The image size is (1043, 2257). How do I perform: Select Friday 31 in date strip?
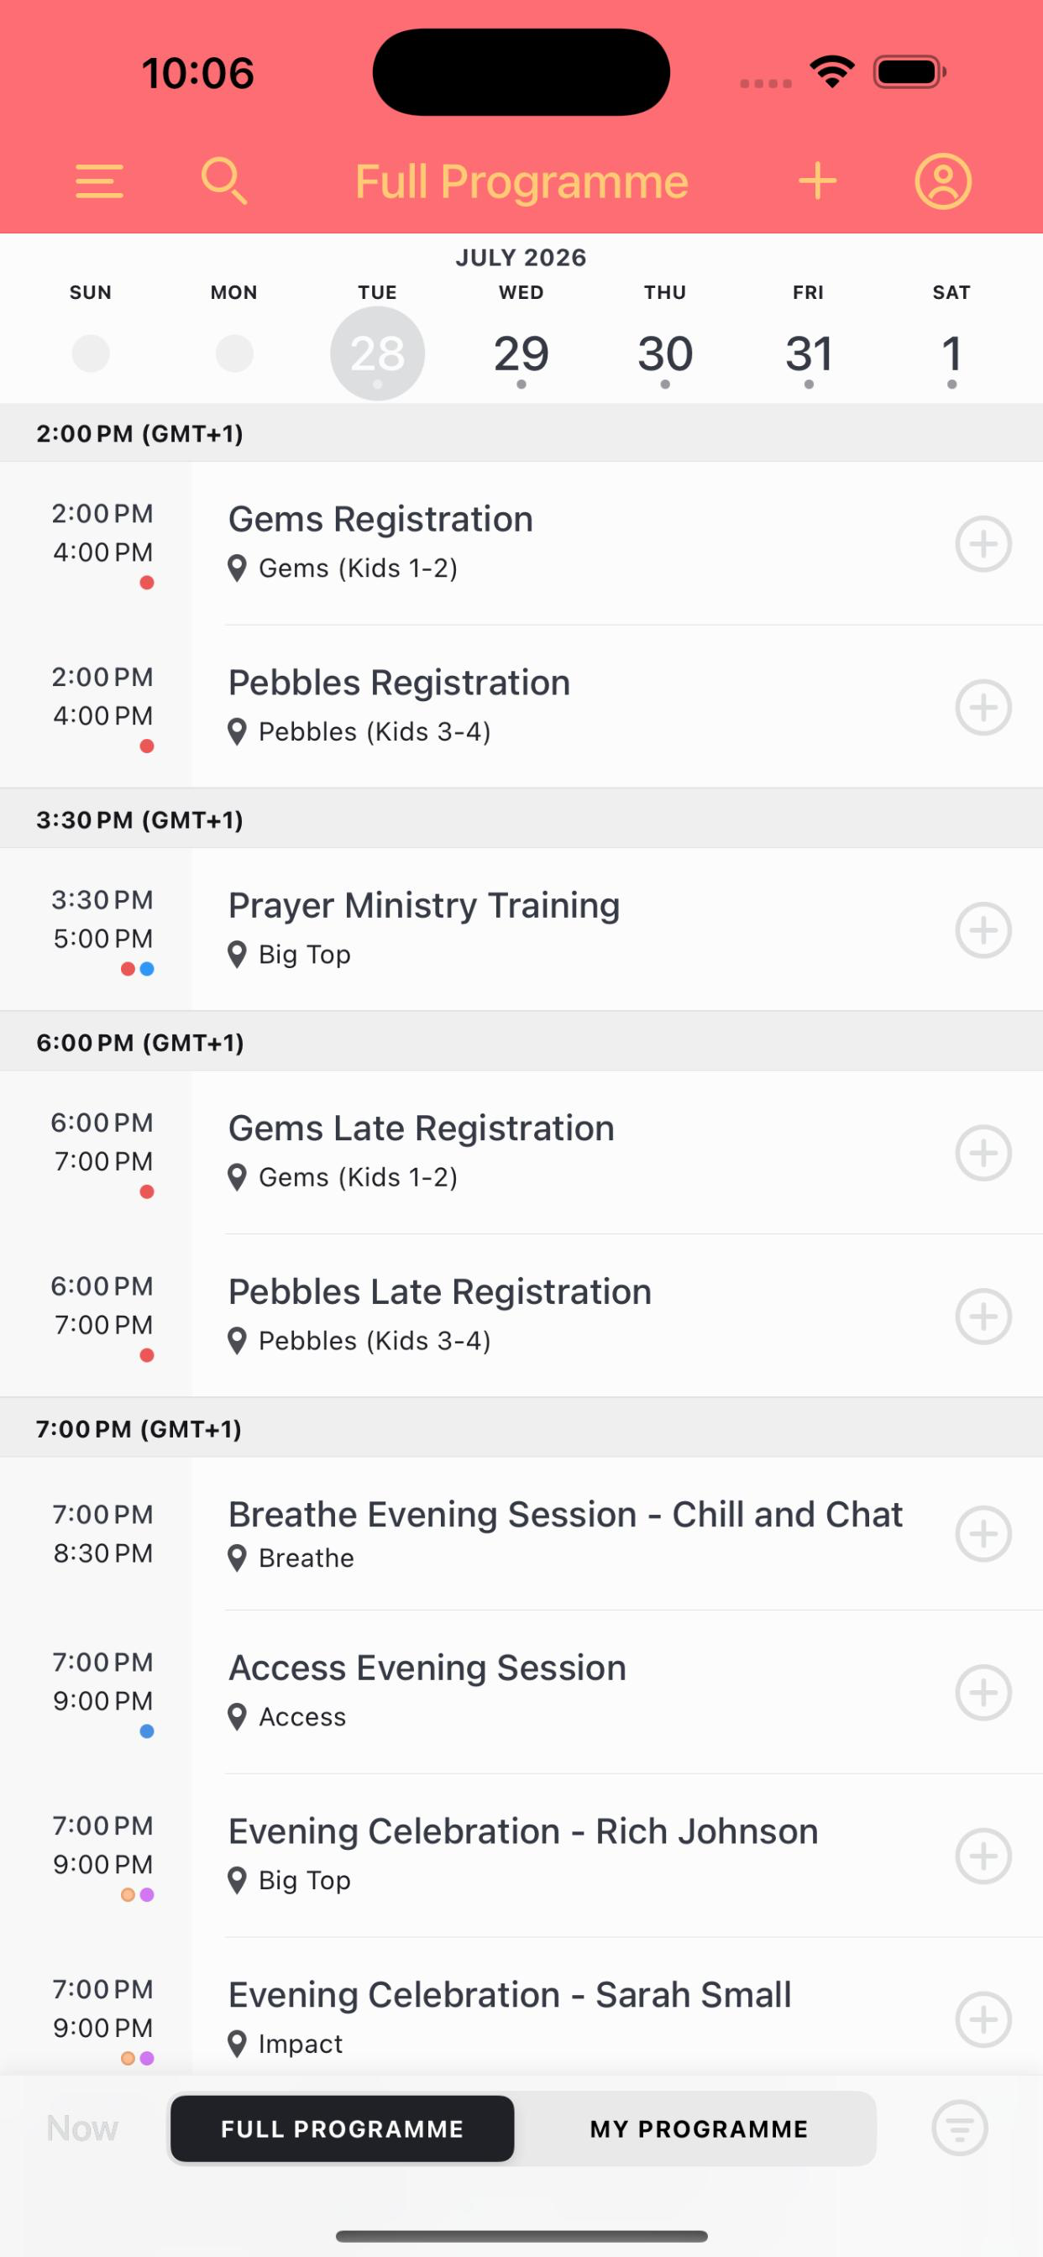click(x=808, y=354)
